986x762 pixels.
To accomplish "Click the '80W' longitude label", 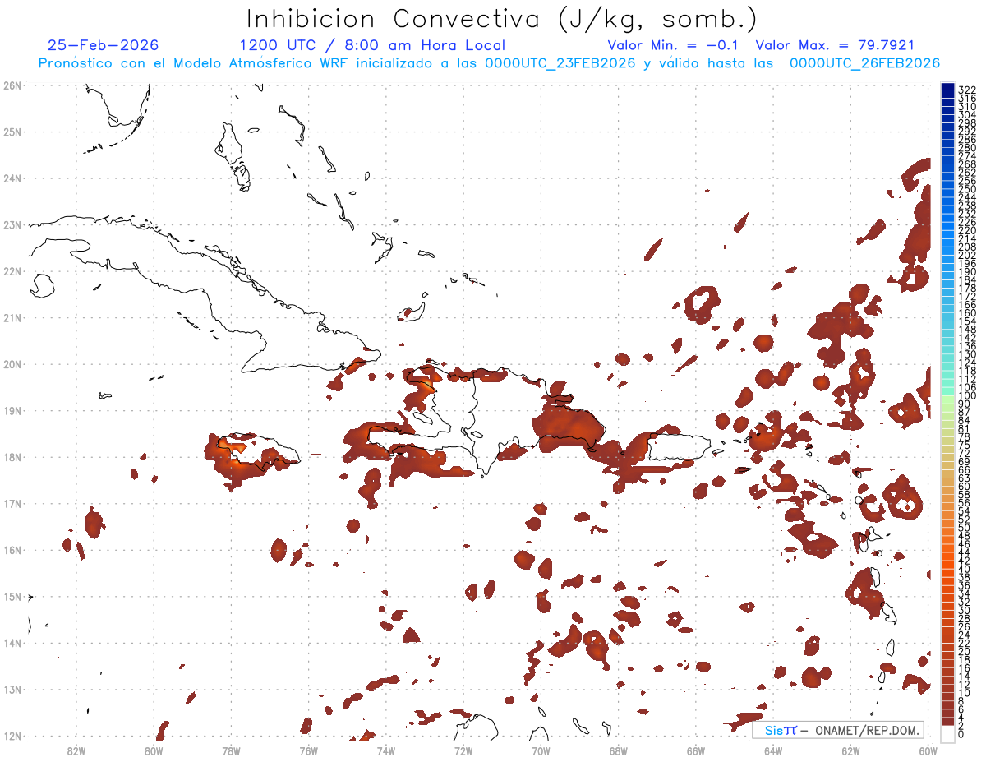I will click(154, 750).
